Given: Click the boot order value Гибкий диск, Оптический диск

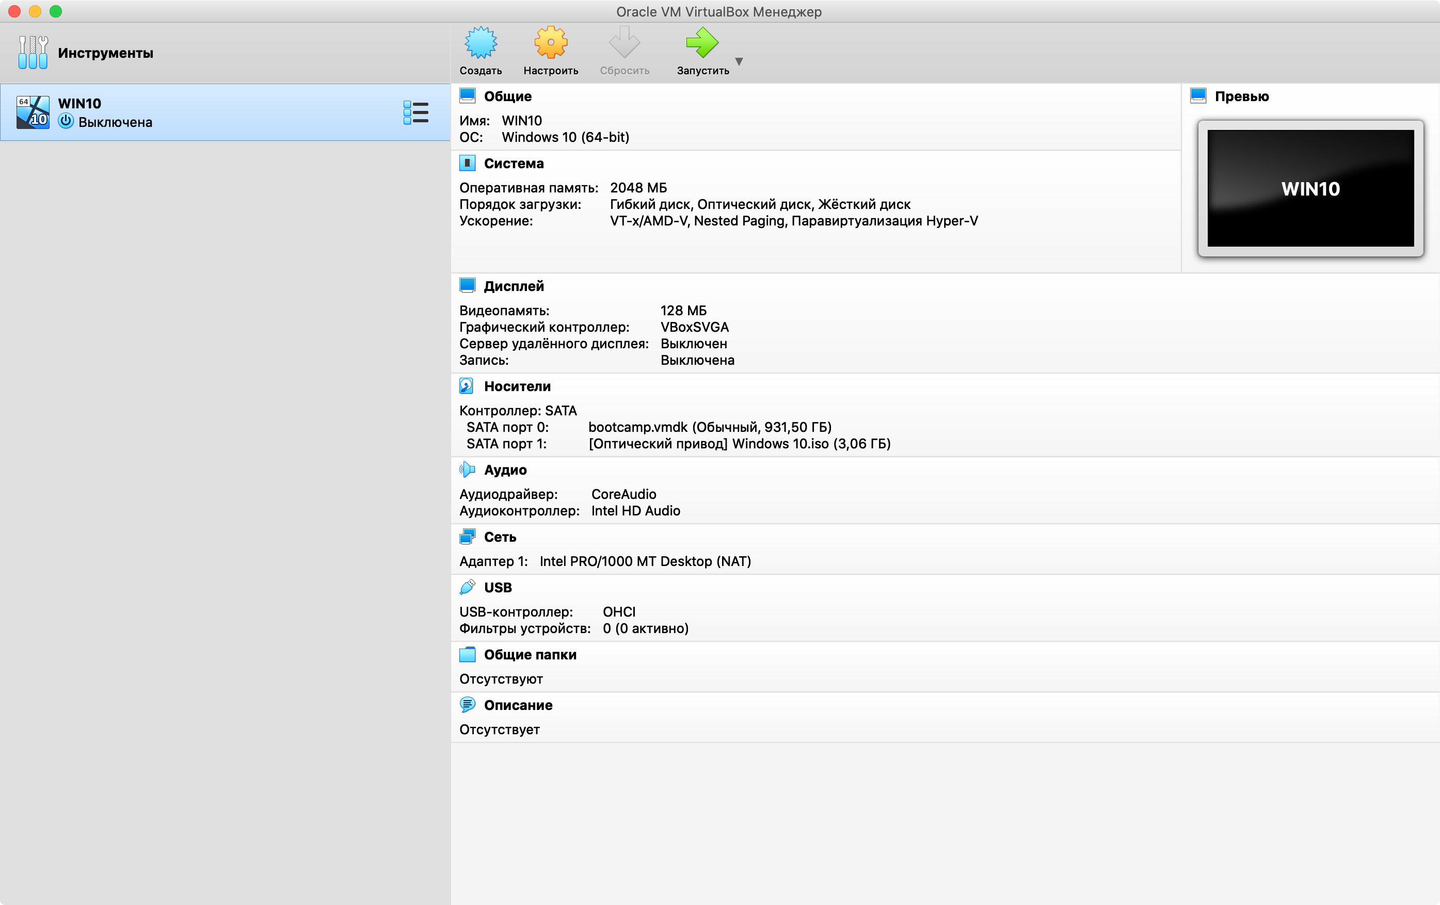Looking at the screenshot, I should point(760,204).
